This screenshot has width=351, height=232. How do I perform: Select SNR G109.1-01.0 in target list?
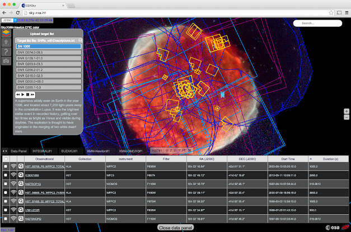tap(48, 58)
